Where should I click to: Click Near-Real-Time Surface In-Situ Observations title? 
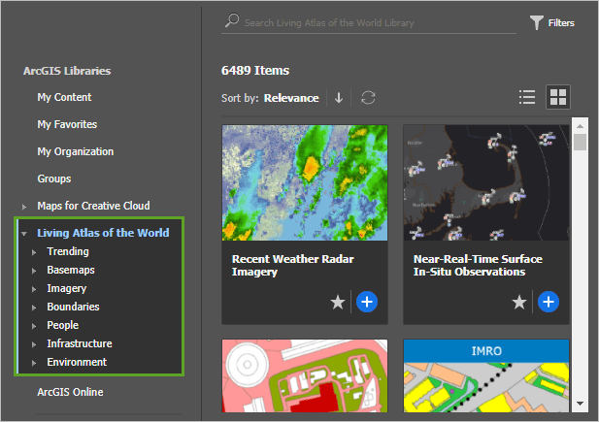[478, 265]
